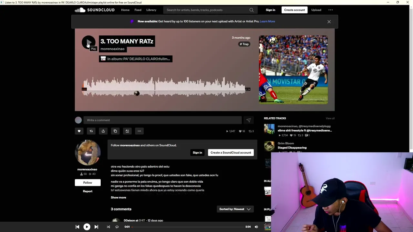413x232 pixels.
Task: Like the track with heart icon
Action: click(79, 131)
